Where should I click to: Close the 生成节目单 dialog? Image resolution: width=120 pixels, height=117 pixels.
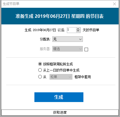(114, 4)
